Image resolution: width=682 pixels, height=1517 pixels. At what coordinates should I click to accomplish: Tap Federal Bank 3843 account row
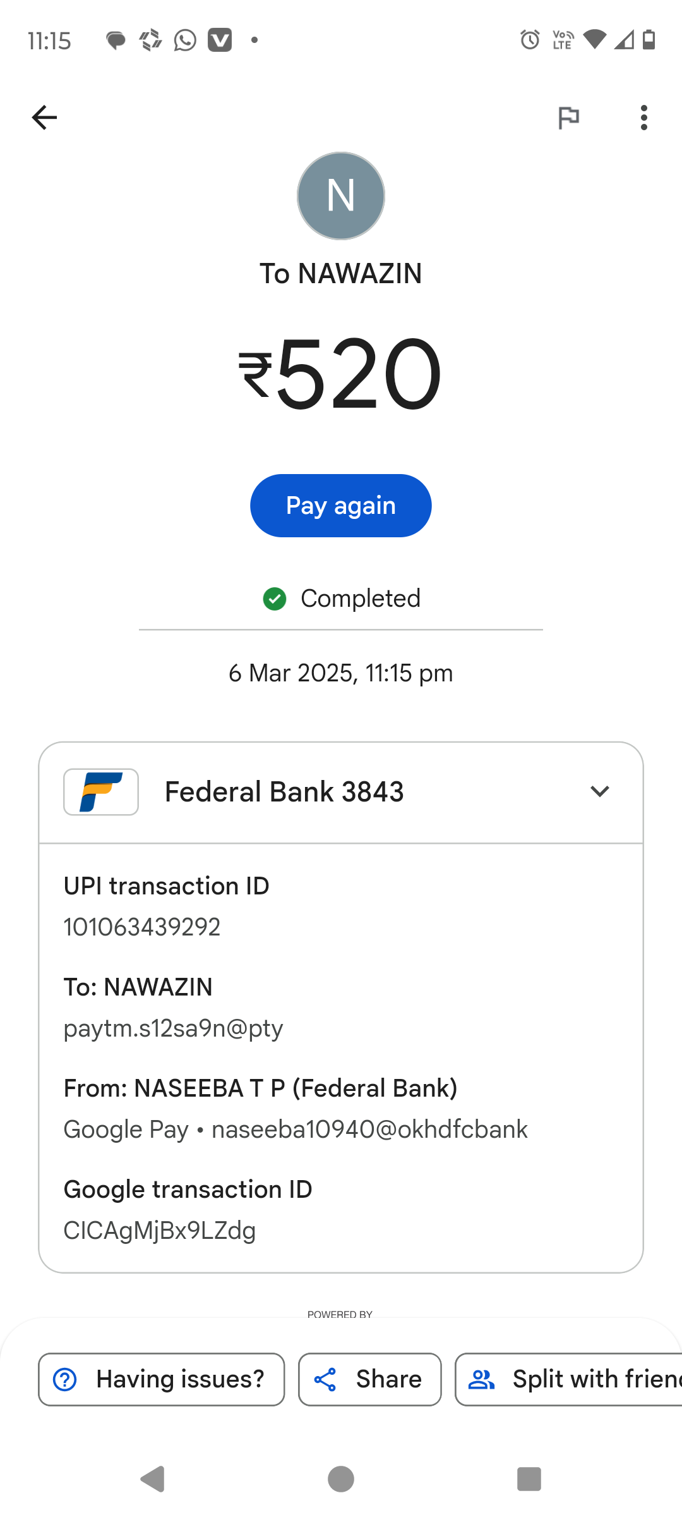pos(284,792)
